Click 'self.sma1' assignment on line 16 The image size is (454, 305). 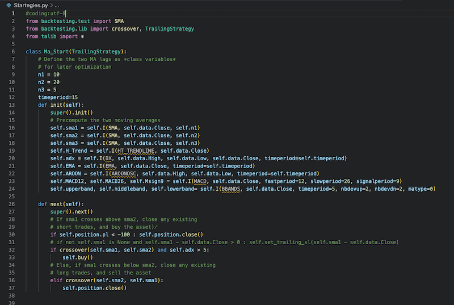coord(64,128)
